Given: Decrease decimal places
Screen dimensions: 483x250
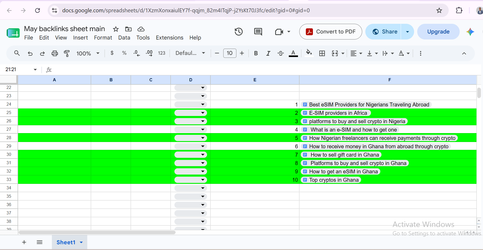Looking at the screenshot, I should (137, 53).
